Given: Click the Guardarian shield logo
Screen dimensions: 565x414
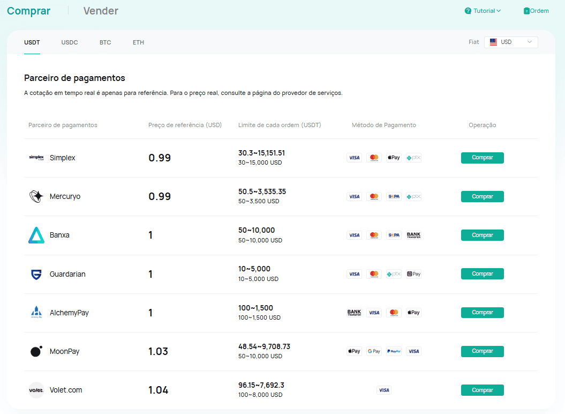Looking at the screenshot, I should pyautogui.click(x=36, y=274).
